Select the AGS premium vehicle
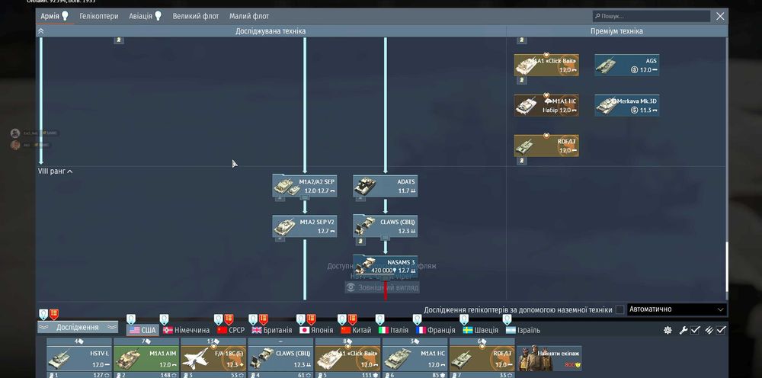Viewport: 762px width, 378px height. 627,65
